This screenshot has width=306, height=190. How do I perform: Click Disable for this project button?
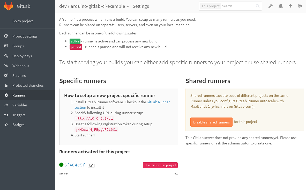coord(160,165)
